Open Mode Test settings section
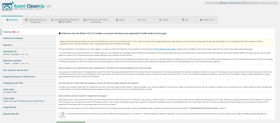Screen dimensions: 280x123 click(7, 45)
